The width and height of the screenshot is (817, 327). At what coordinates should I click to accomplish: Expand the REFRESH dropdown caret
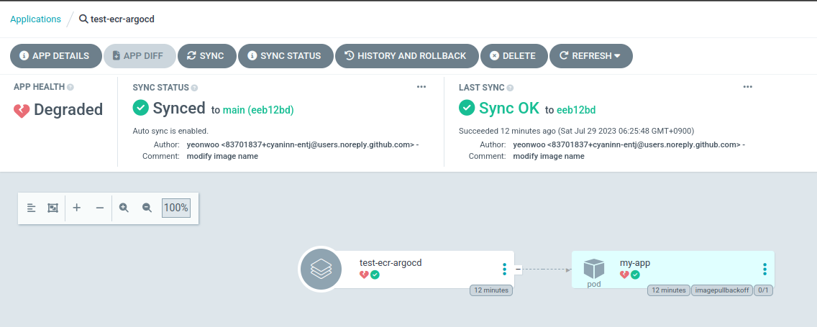(618, 56)
